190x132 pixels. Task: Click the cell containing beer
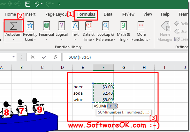tap(83, 87)
